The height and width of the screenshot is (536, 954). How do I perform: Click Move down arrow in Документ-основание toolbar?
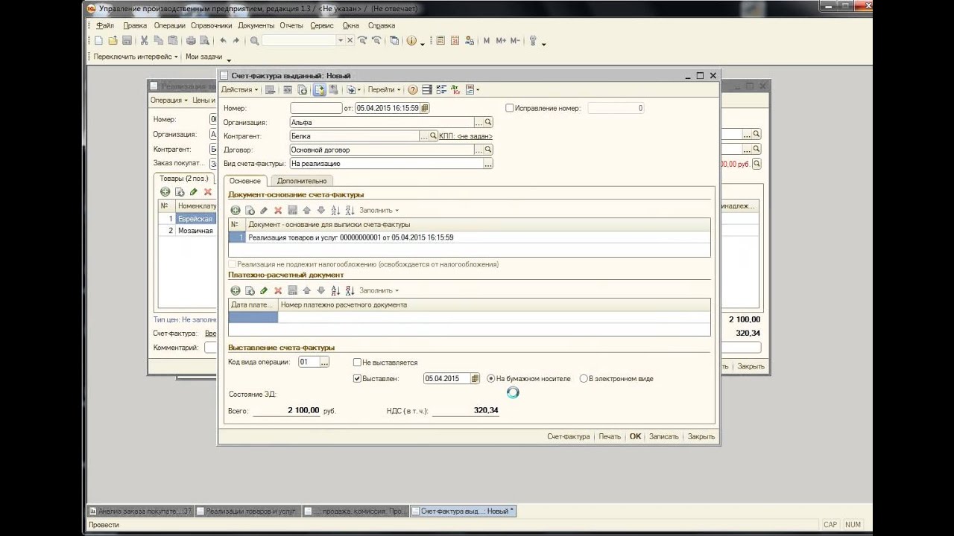point(320,211)
